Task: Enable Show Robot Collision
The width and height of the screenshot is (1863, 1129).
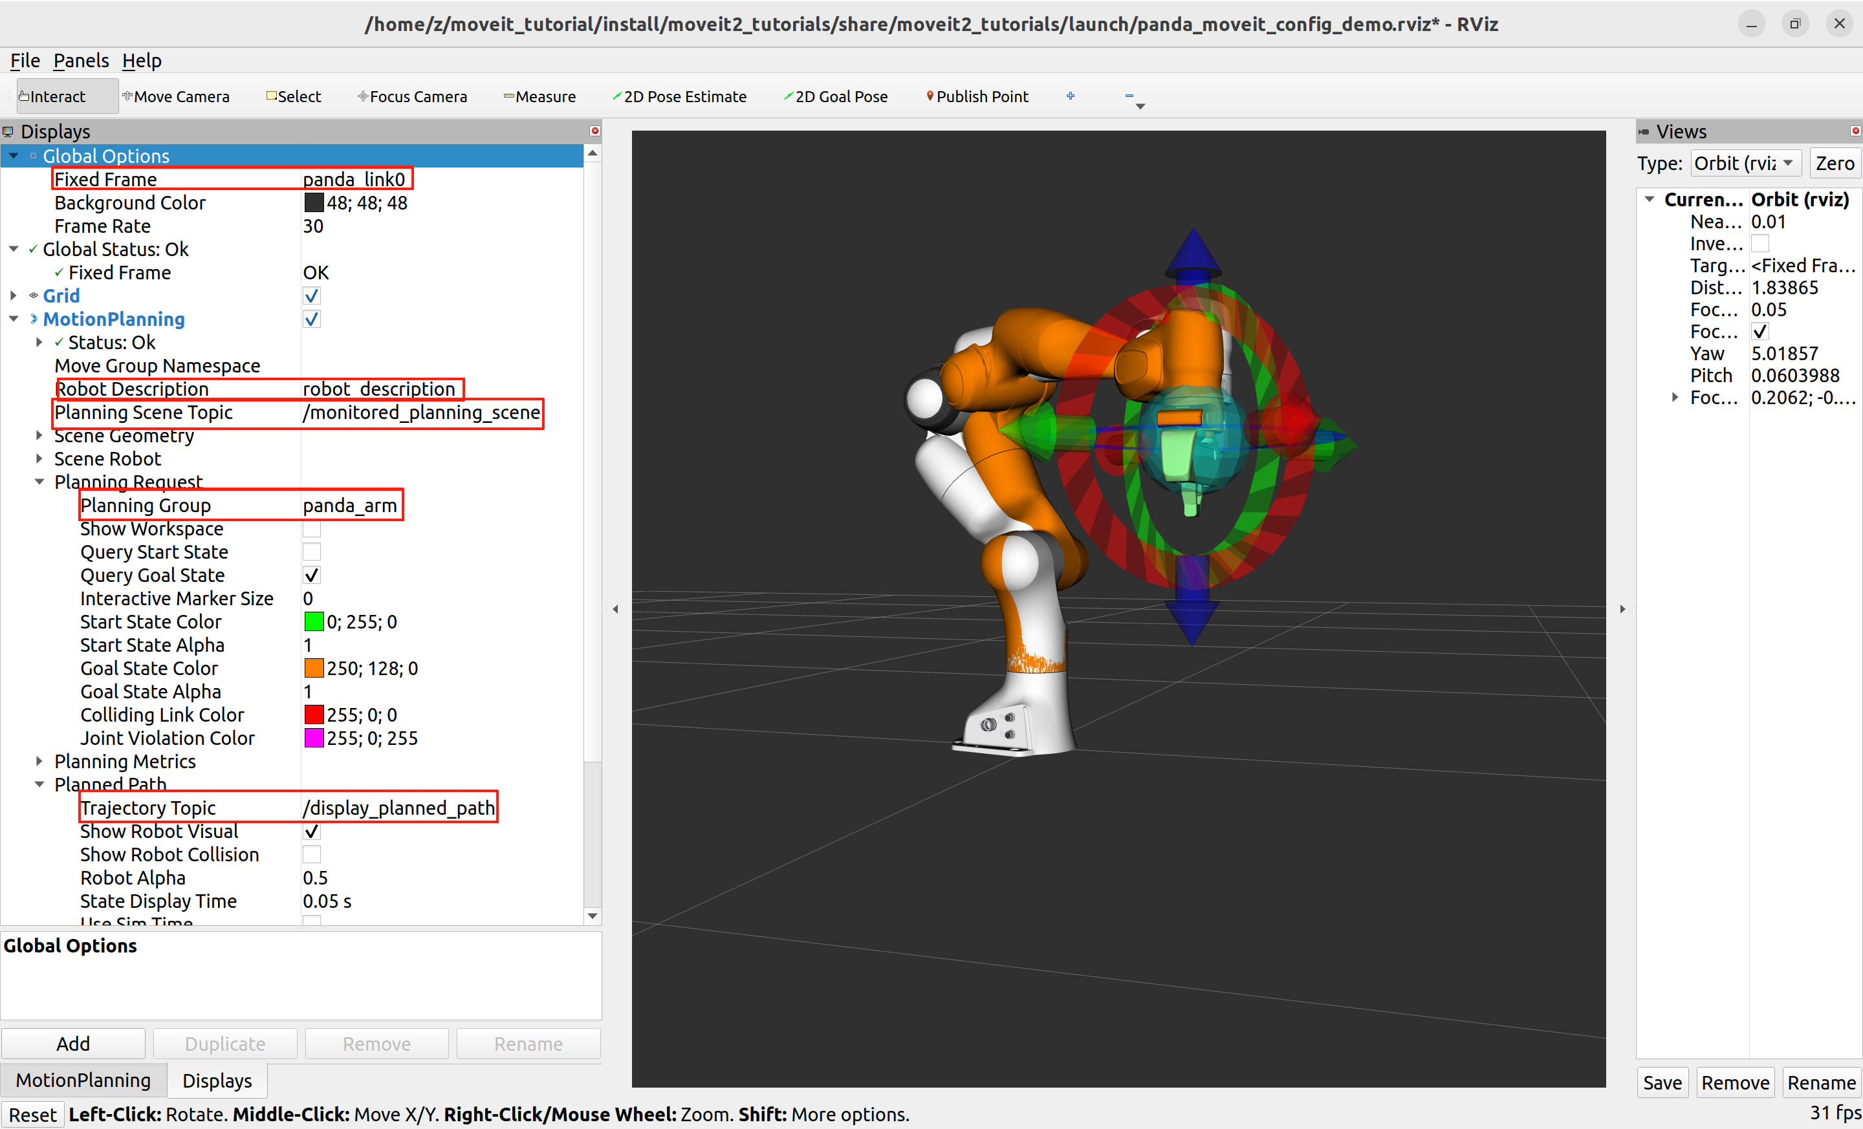Action: point(310,854)
